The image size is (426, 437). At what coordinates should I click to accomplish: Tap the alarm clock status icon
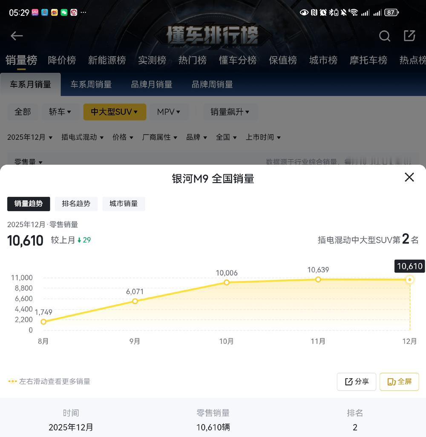click(323, 12)
